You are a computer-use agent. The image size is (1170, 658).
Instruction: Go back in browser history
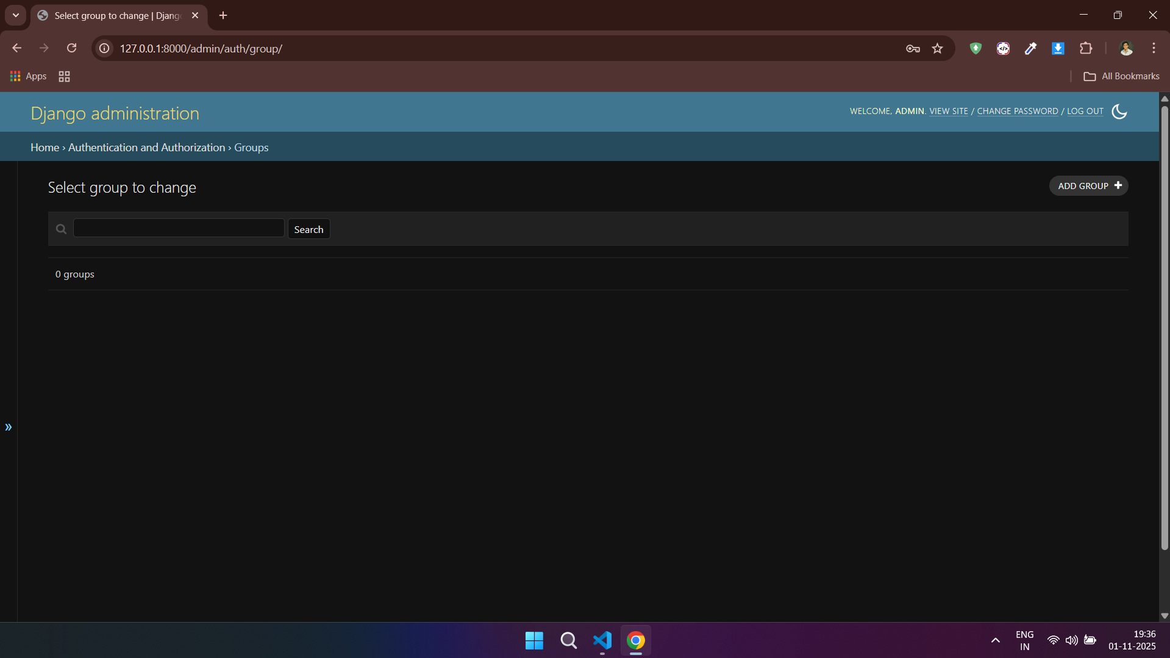pos(17,48)
